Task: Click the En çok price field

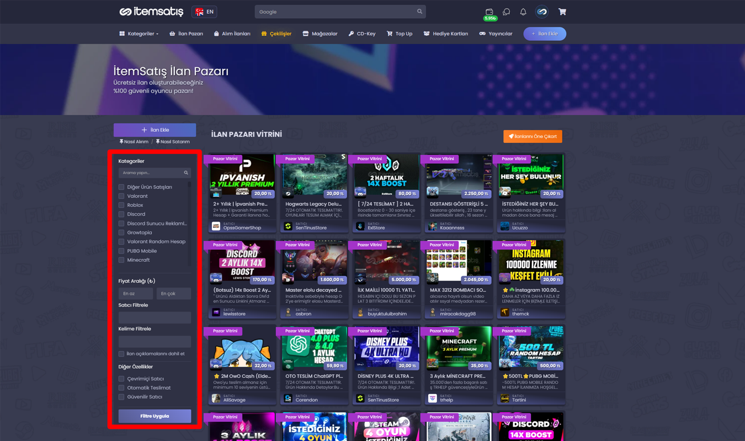Action: tap(174, 294)
